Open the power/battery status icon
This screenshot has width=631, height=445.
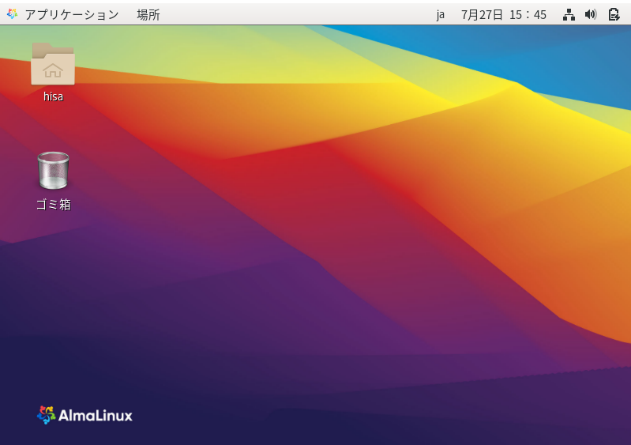pos(614,15)
